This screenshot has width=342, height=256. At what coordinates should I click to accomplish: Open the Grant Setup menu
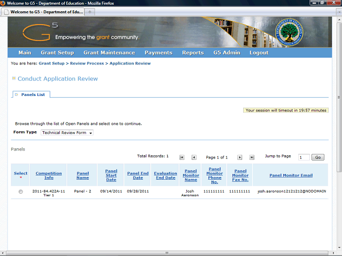click(57, 53)
